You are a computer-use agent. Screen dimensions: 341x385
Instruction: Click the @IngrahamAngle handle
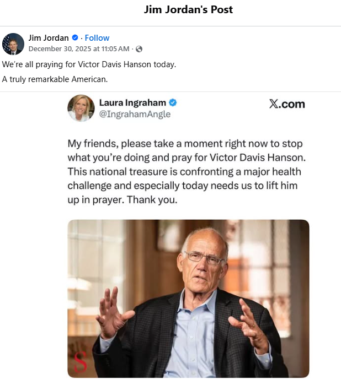coord(135,114)
